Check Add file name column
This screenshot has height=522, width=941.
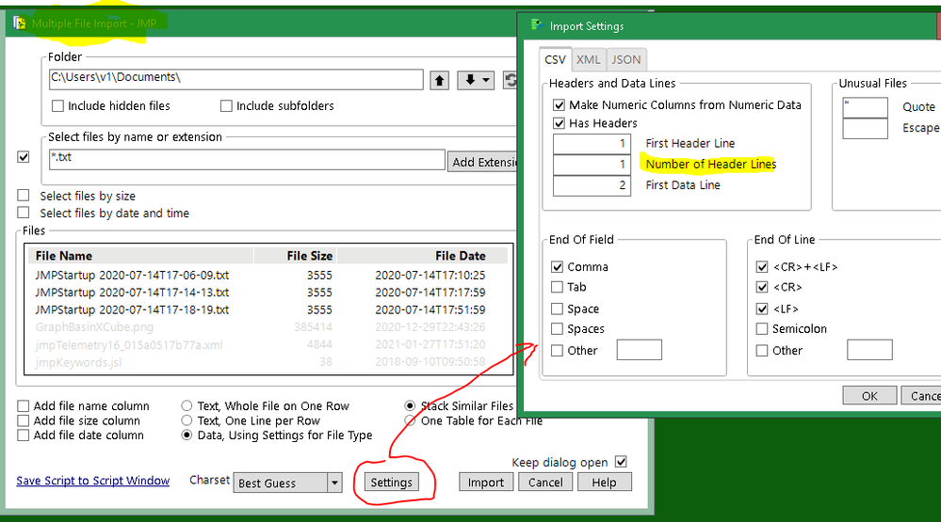[x=23, y=405]
